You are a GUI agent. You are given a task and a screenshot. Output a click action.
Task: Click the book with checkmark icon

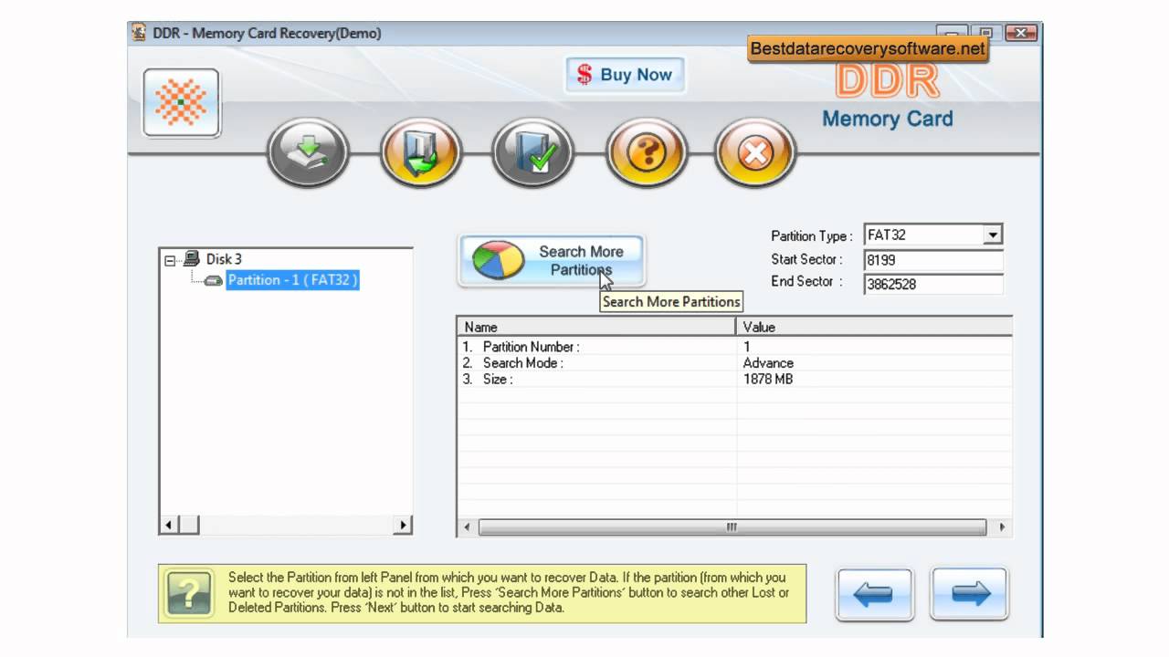(532, 153)
